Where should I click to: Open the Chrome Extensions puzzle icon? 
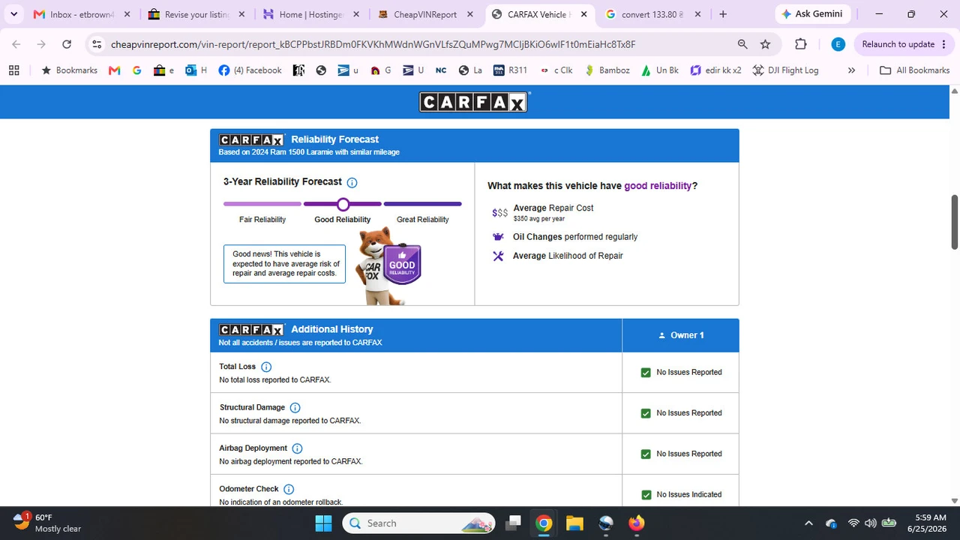click(x=801, y=44)
